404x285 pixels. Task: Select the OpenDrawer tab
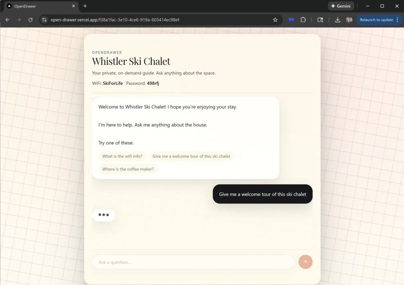pyautogui.click(x=41, y=6)
